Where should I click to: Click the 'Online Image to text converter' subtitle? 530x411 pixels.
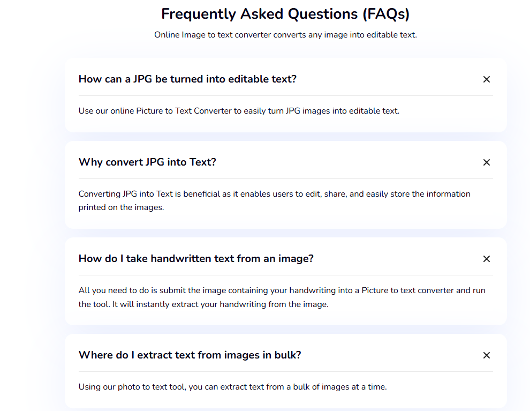(285, 35)
